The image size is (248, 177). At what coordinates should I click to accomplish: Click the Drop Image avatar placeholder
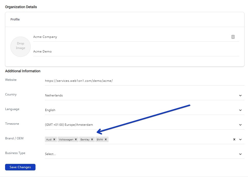20,47
